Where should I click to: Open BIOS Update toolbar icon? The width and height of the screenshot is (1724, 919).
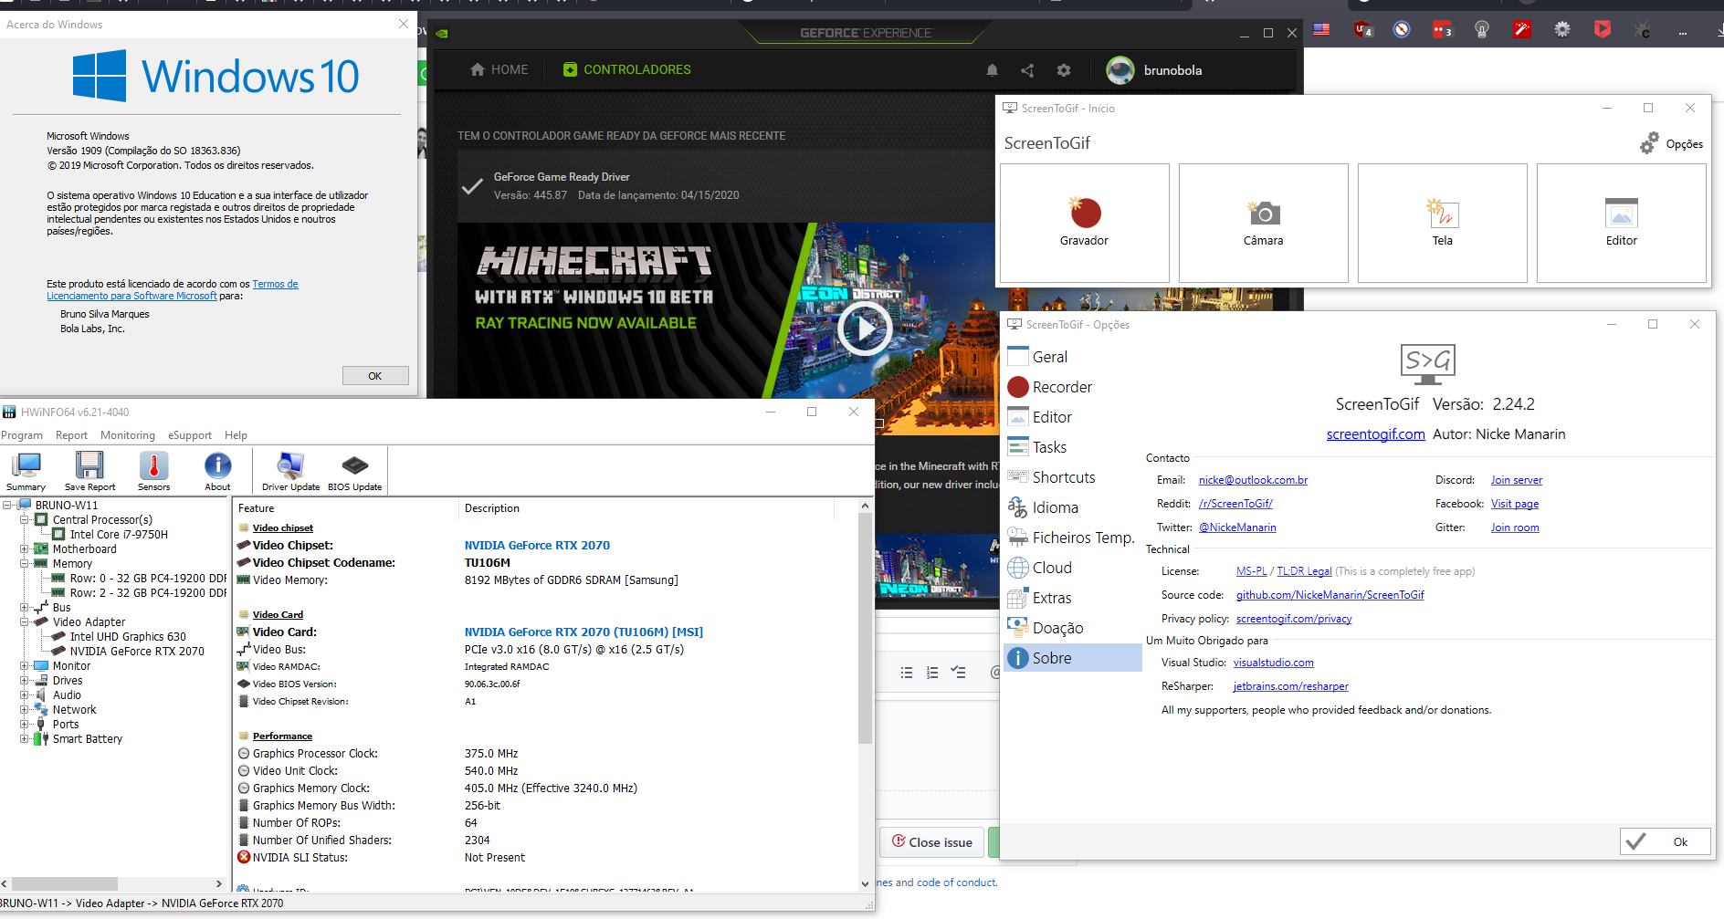pos(354,471)
